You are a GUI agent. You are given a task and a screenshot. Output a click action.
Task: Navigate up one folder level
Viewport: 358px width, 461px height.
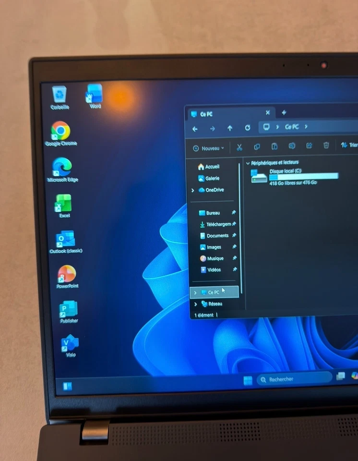coord(230,128)
